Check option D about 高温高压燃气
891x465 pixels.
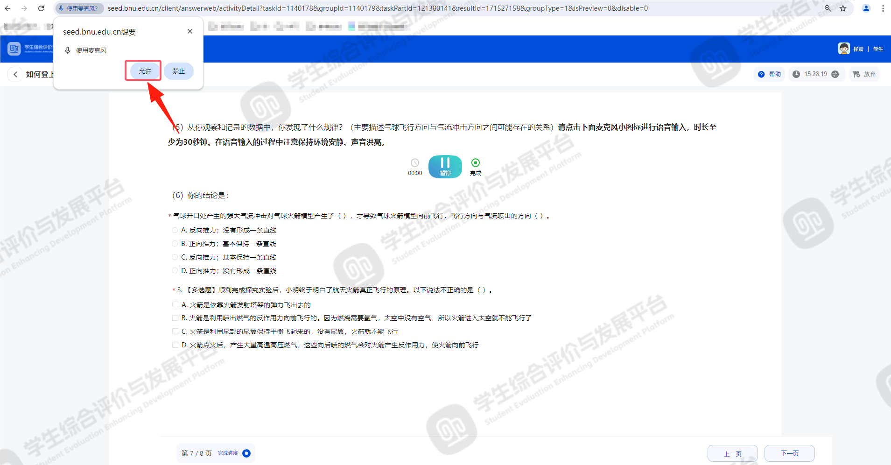click(175, 345)
